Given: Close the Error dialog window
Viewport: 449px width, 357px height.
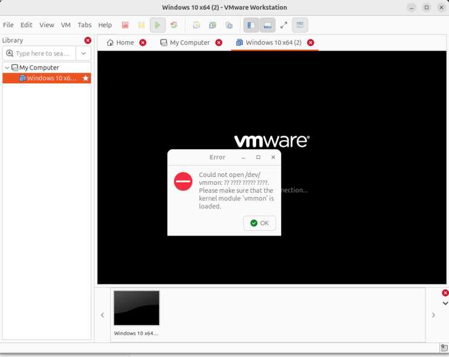Looking at the screenshot, I should coord(273,157).
